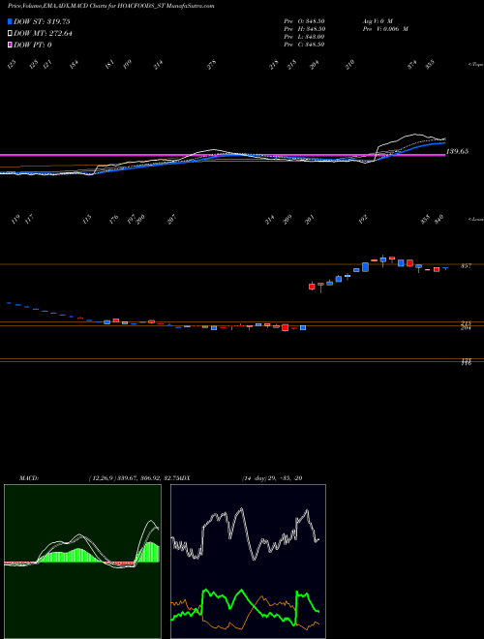484x639 pixels.
Task: Select the 'DOW ST: 319.75' legend text
Action: pyautogui.click(x=42, y=21)
